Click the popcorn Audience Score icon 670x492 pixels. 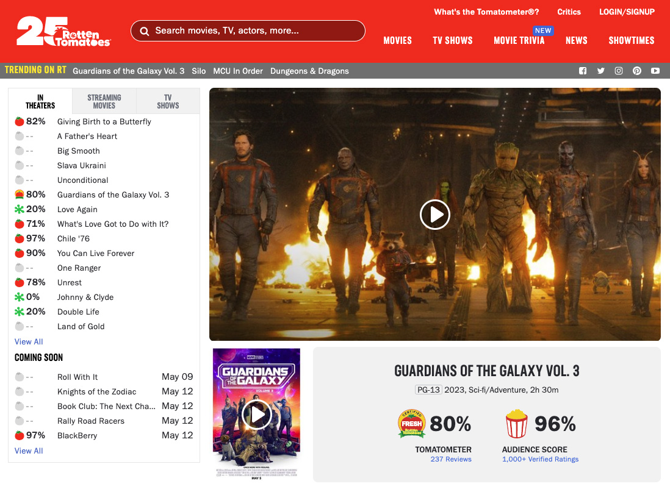[x=516, y=423]
